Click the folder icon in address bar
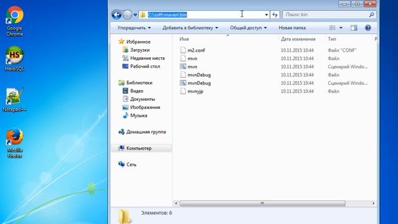This screenshot has height=224, width=398. click(143, 15)
